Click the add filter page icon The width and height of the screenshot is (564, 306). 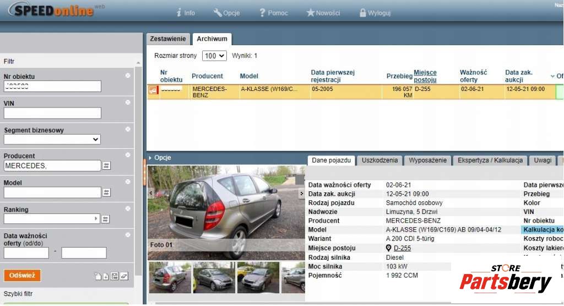(106, 276)
